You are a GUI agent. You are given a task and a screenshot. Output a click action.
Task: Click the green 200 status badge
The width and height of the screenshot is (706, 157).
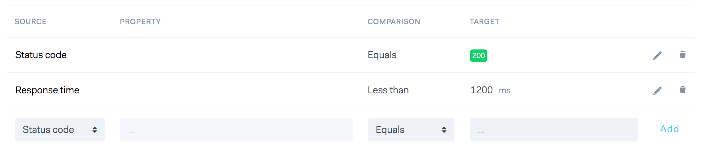coord(478,56)
